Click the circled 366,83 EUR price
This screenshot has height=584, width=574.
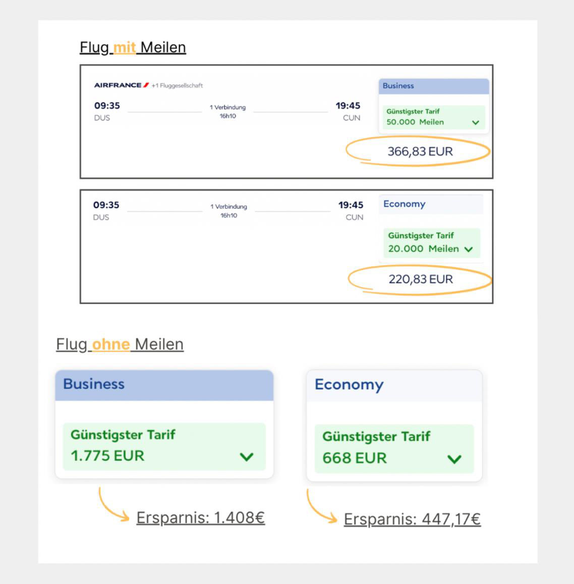420,151
